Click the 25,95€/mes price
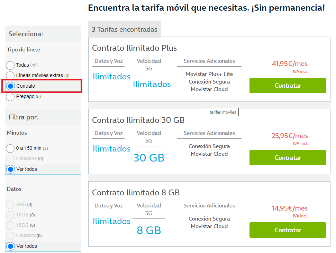This screenshot has width=336, height=253. pyautogui.click(x=289, y=136)
